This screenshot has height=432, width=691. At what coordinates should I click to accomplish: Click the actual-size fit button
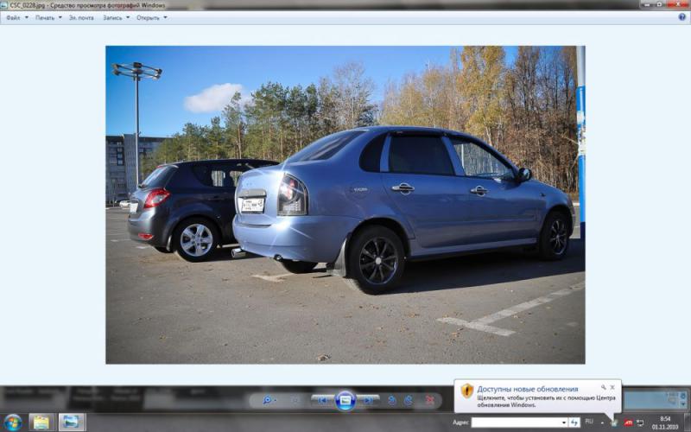click(296, 400)
